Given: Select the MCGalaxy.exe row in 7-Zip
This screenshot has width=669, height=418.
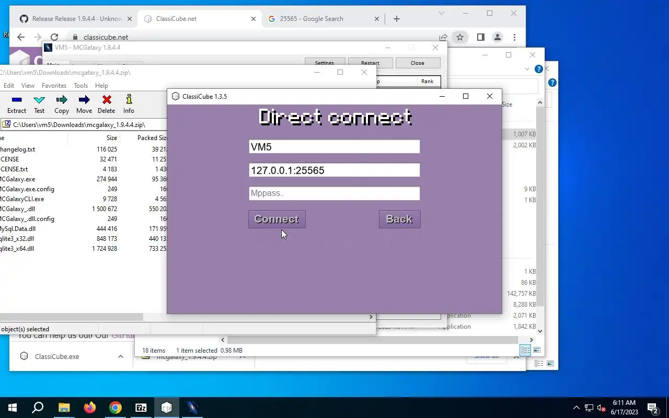Looking at the screenshot, I should [84, 179].
